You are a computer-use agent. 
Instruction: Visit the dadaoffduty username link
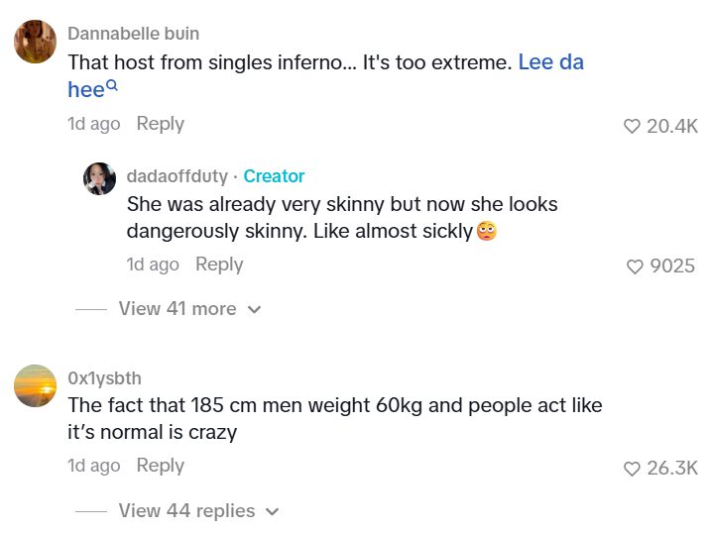click(x=177, y=176)
